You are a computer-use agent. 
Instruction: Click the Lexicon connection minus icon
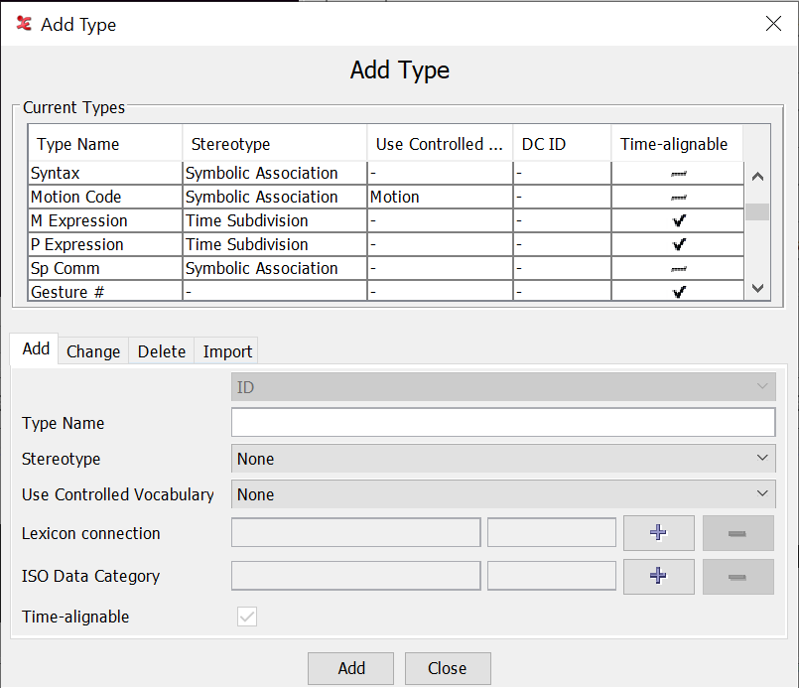click(x=737, y=533)
